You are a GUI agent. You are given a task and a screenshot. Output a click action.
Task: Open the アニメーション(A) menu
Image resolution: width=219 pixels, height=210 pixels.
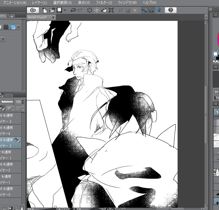[x=15, y=2]
